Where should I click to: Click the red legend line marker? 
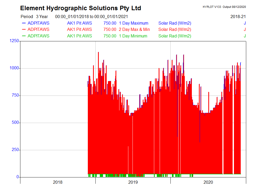click(x=24, y=30)
